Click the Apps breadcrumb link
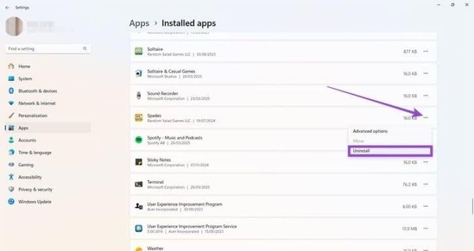Viewport: 474px width, 251px height. [139, 23]
